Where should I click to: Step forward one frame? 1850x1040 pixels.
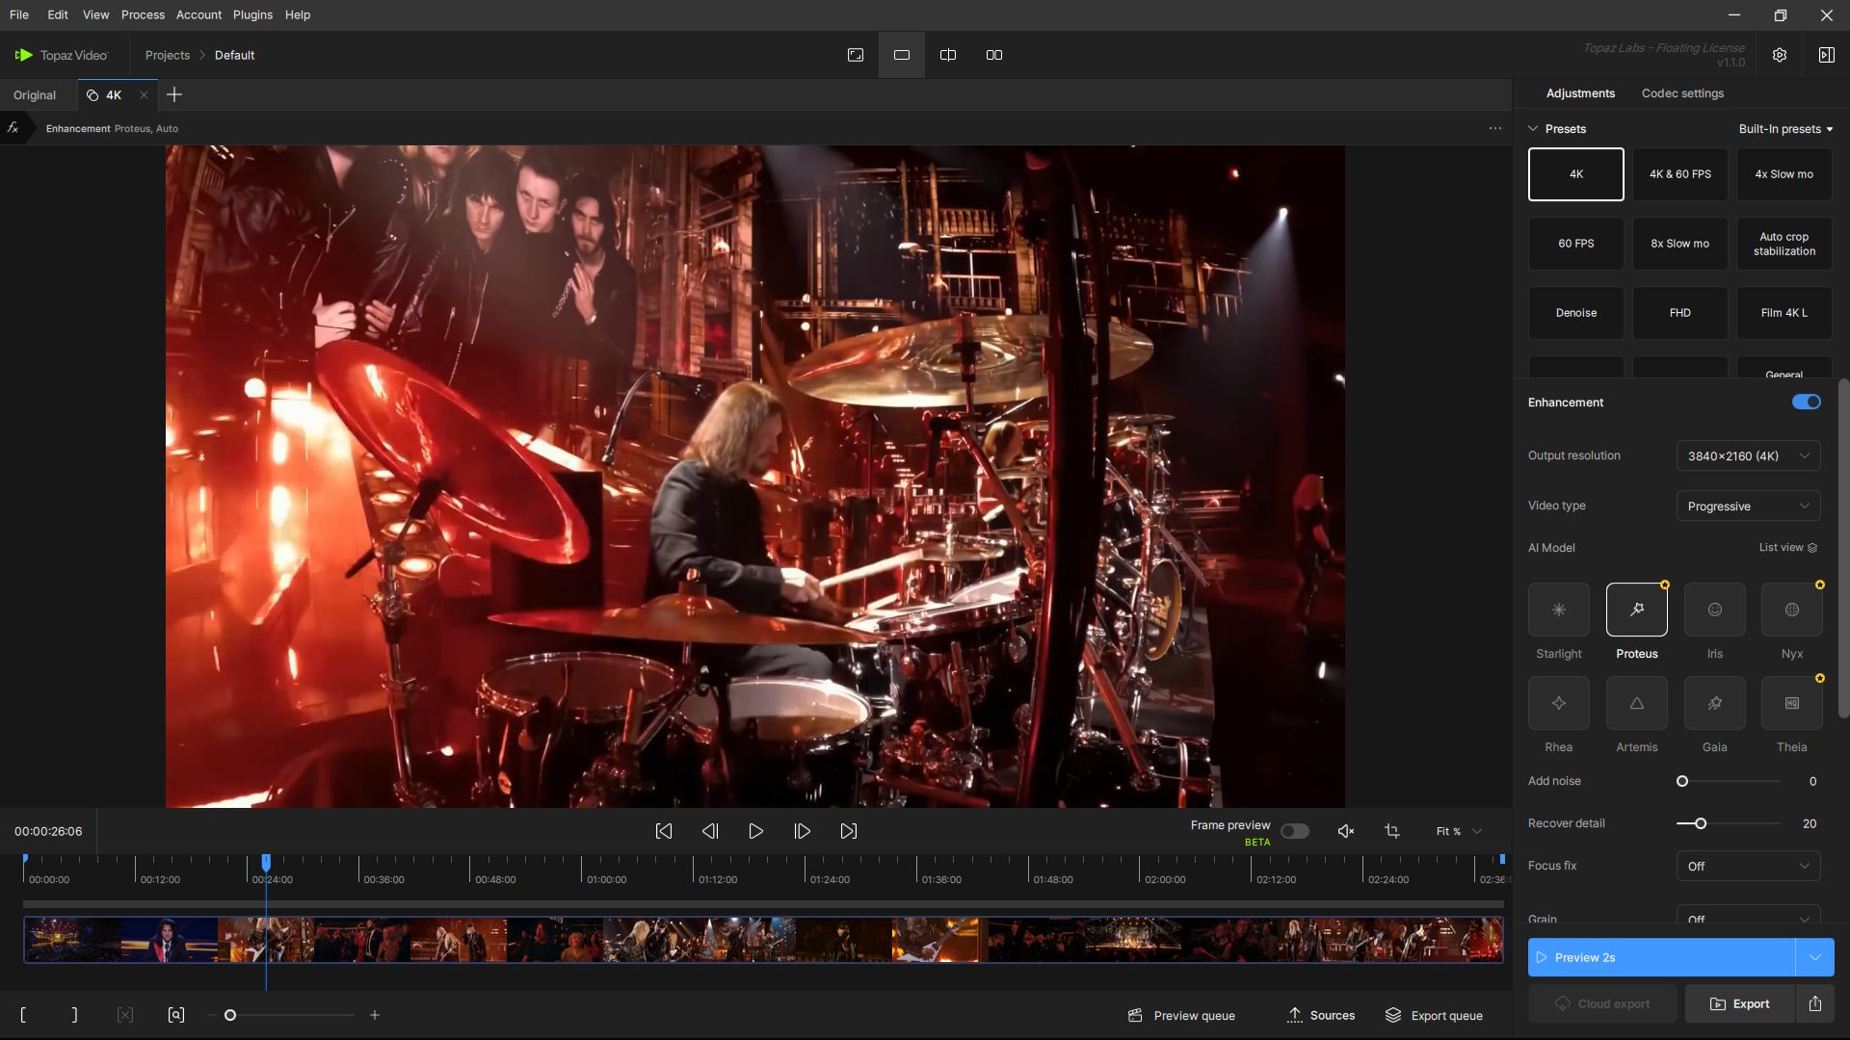tap(802, 831)
